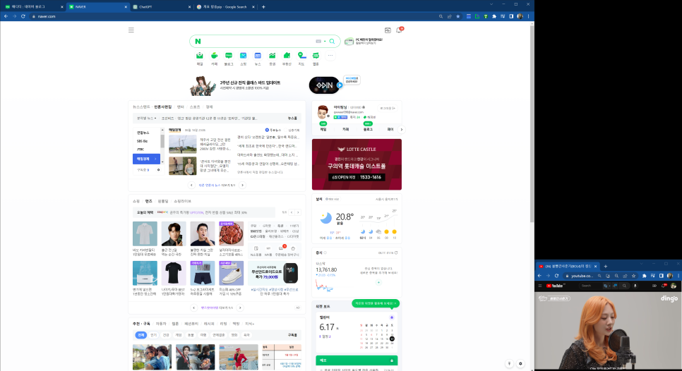682x371 pixels.
Task: Select the 전체 category chip
Action: pos(141,335)
